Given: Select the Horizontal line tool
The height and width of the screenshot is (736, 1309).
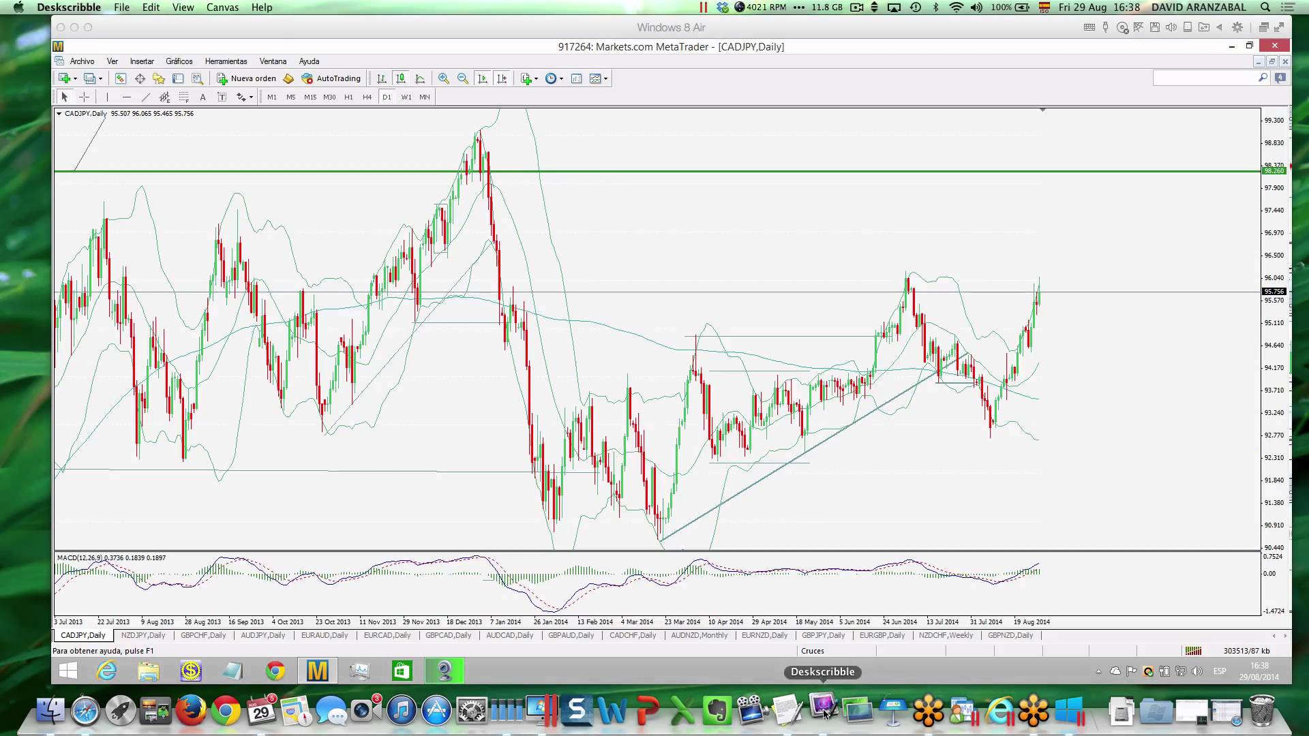Looking at the screenshot, I should pyautogui.click(x=126, y=97).
